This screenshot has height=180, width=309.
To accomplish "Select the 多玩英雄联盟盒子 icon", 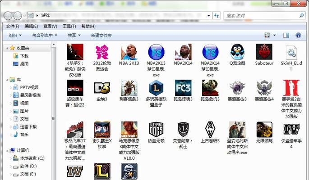I will click(x=156, y=88).
